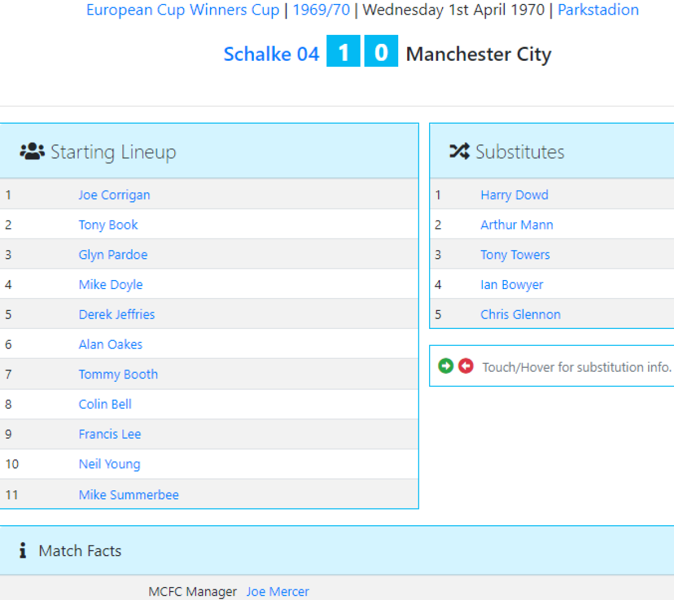Open Tony Book's player page

pos(108,225)
